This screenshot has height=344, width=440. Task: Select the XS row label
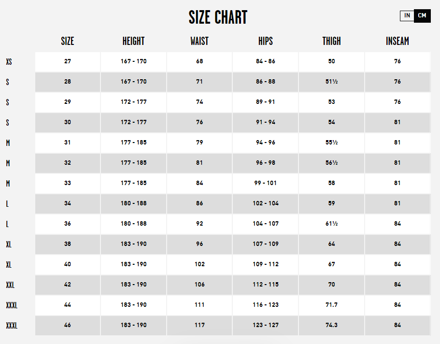pos(9,62)
